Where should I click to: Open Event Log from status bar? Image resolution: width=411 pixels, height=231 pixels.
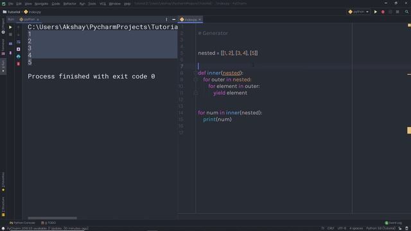pyautogui.click(x=393, y=223)
